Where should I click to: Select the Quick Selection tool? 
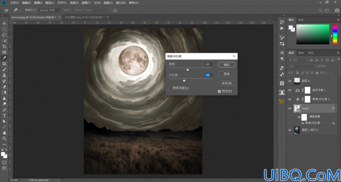tap(4, 41)
